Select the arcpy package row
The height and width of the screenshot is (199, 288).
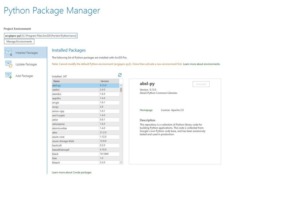tap(86, 107)
